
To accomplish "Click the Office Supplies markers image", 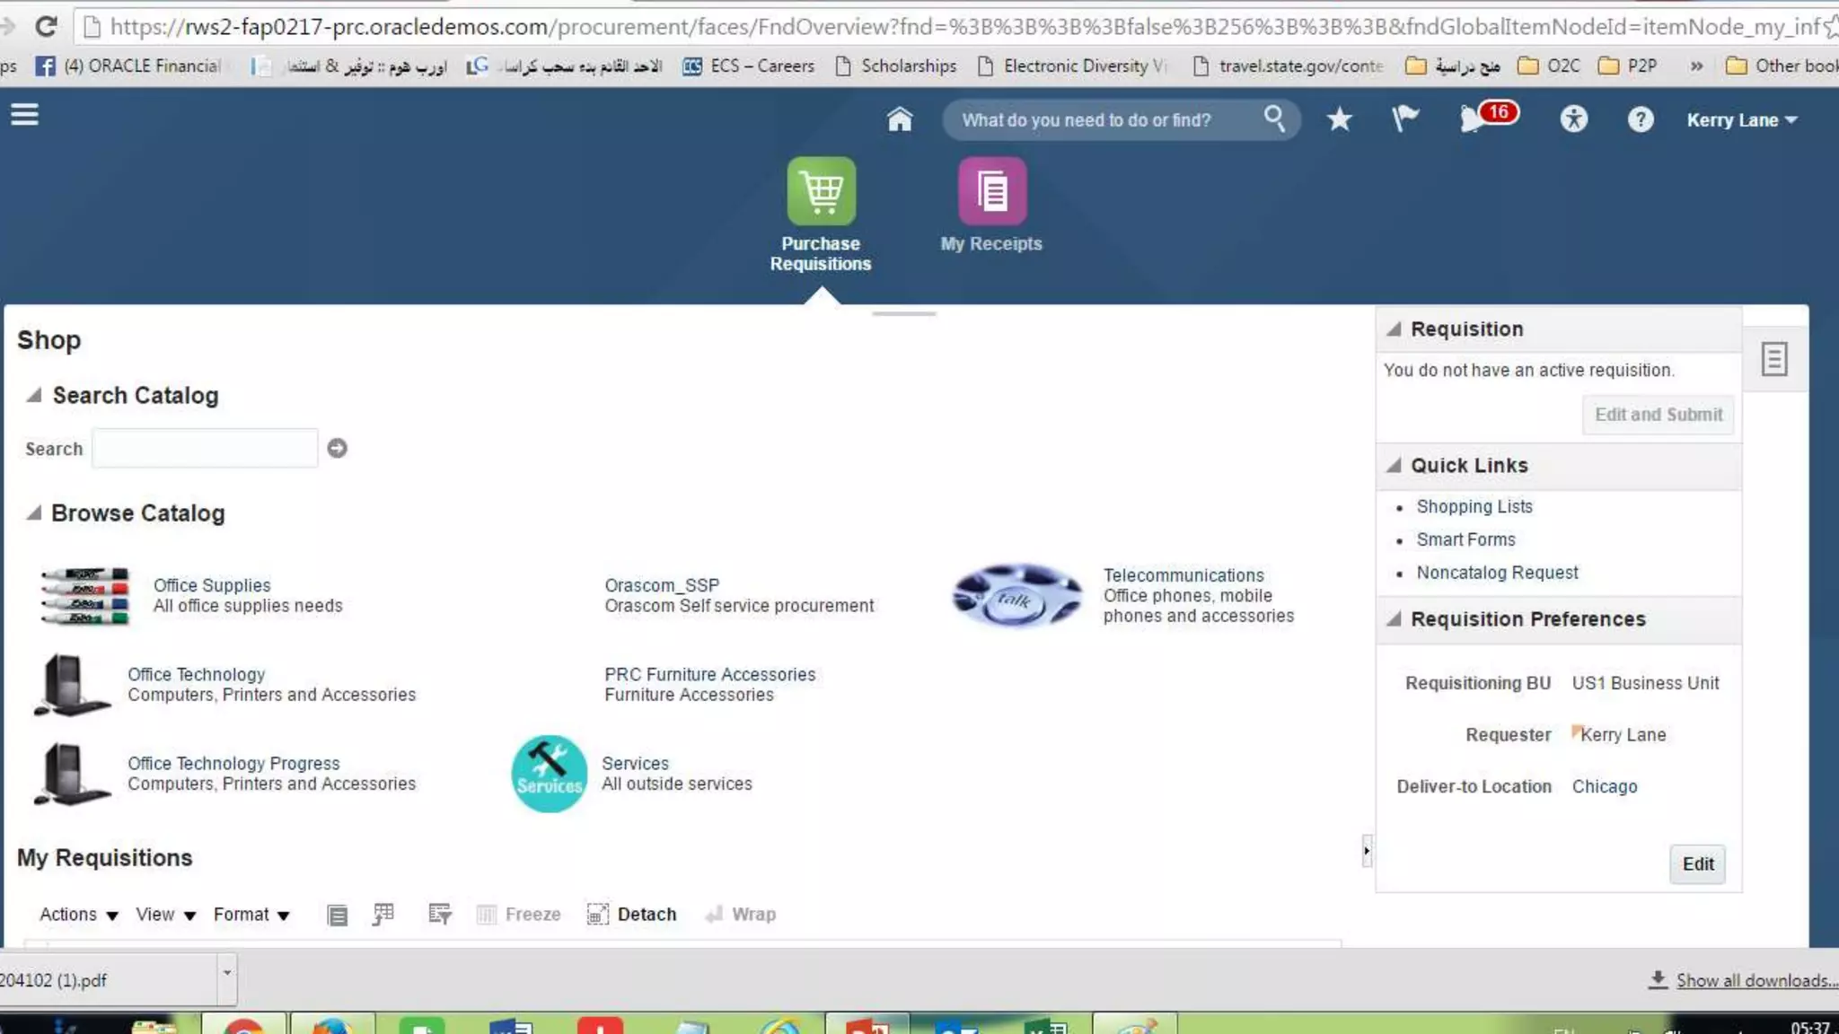I will [x=85, y=596].
